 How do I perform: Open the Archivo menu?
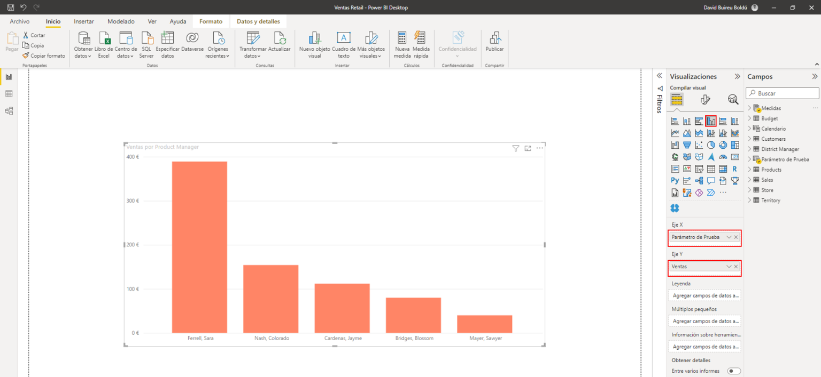[x=20, y=21]
